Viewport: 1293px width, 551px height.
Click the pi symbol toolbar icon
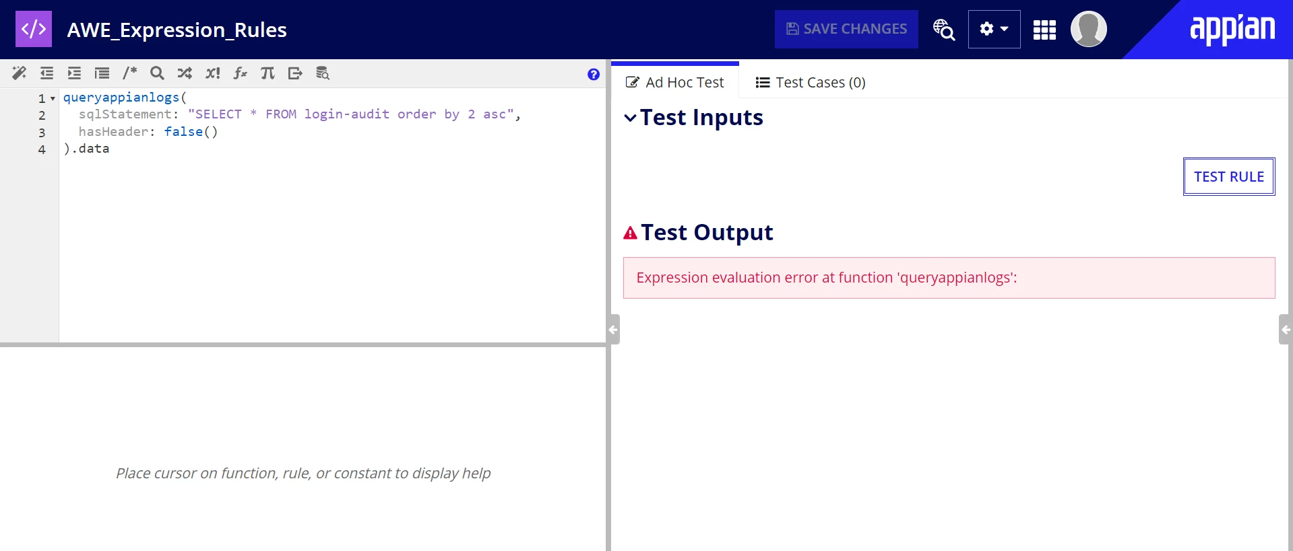(x=267, y=73)
